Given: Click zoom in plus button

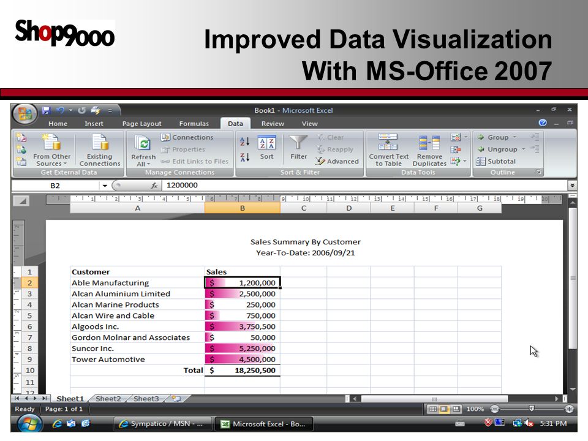Looking at the screenshot, I should click(x=569, y=409).
